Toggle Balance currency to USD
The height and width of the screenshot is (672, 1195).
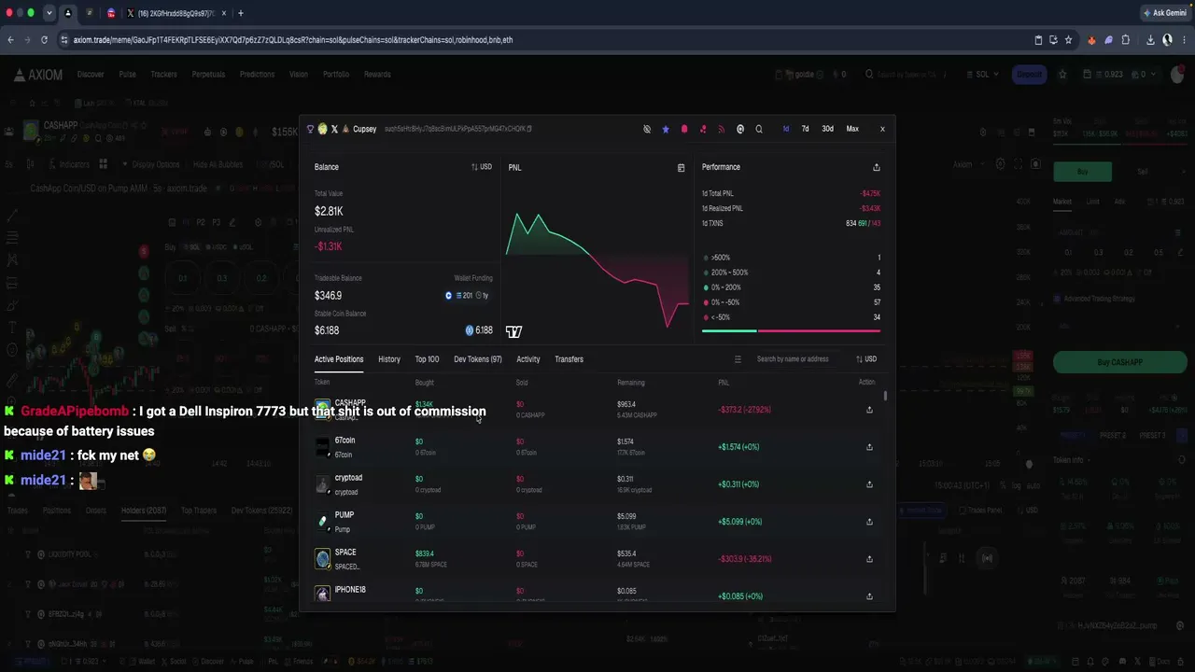click(x=482, y=167)
